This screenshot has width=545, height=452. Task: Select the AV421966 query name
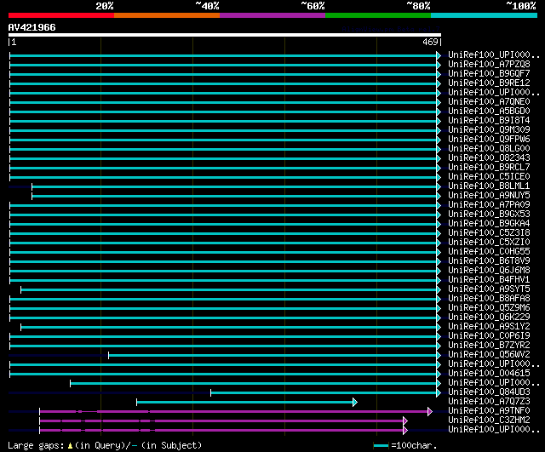pyautogui.click(x=32, y=27)
